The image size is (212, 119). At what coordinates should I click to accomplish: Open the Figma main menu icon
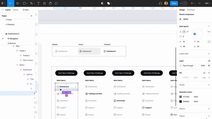[2, 3]
